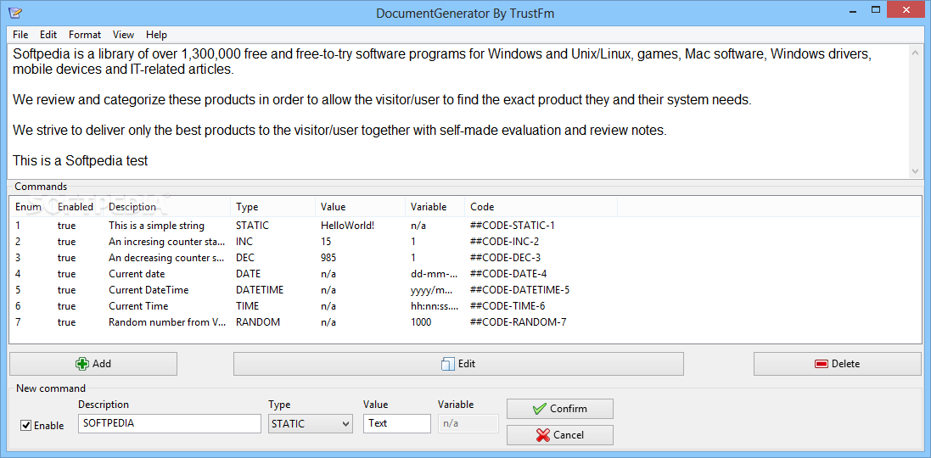Click the code ##CODE-TIME-6
This screenshot has width=931, height=458.
[x=507, y=306]
